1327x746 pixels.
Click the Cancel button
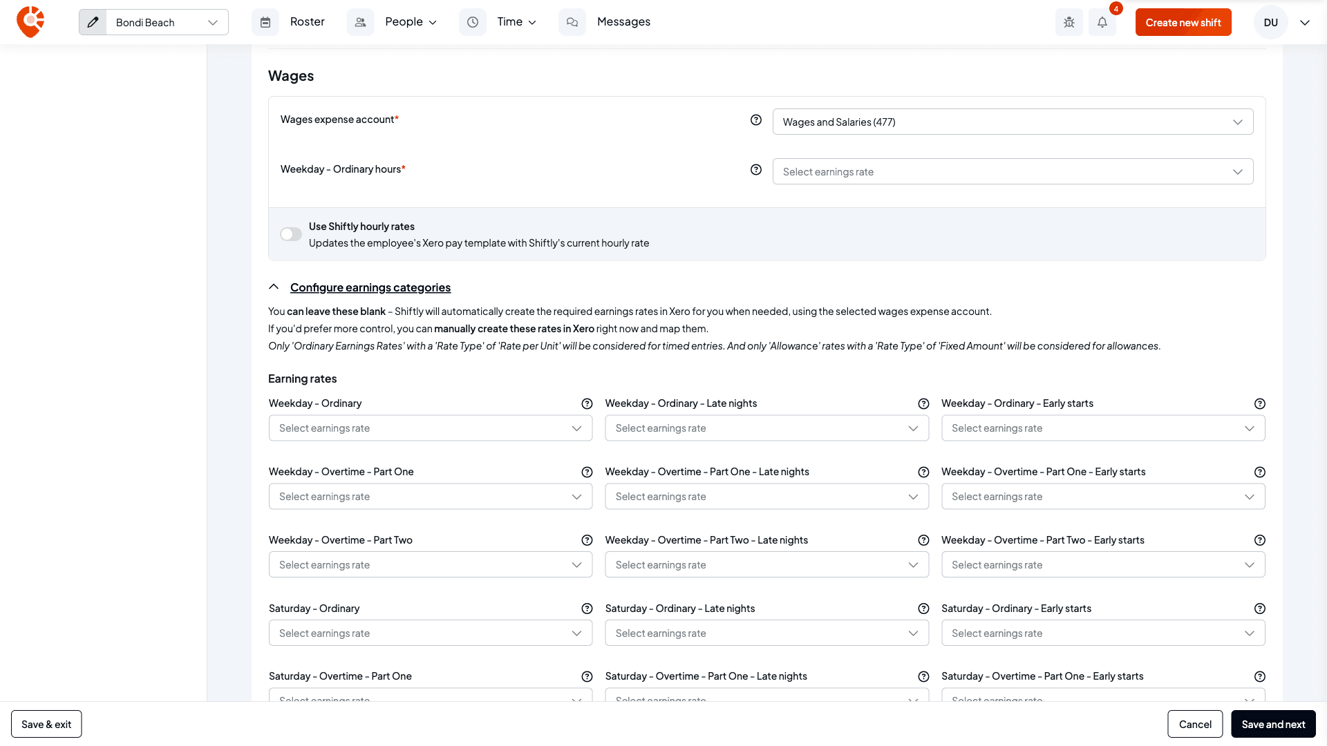point(1195,724)
